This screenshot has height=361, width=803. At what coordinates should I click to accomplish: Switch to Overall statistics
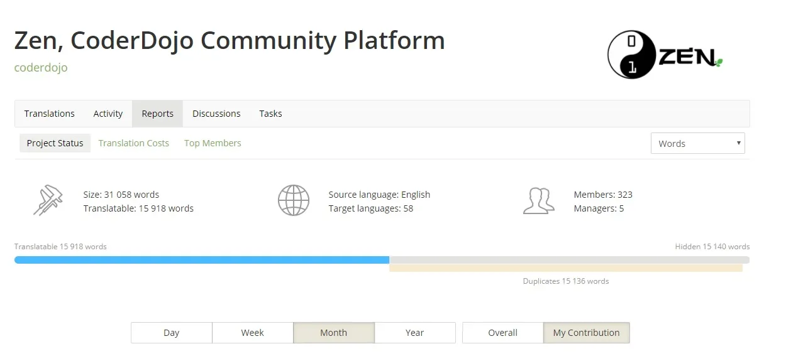click(x=503, y=333)
